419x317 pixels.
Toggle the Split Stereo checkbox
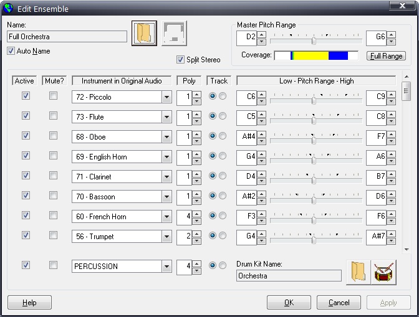point(181,60)
